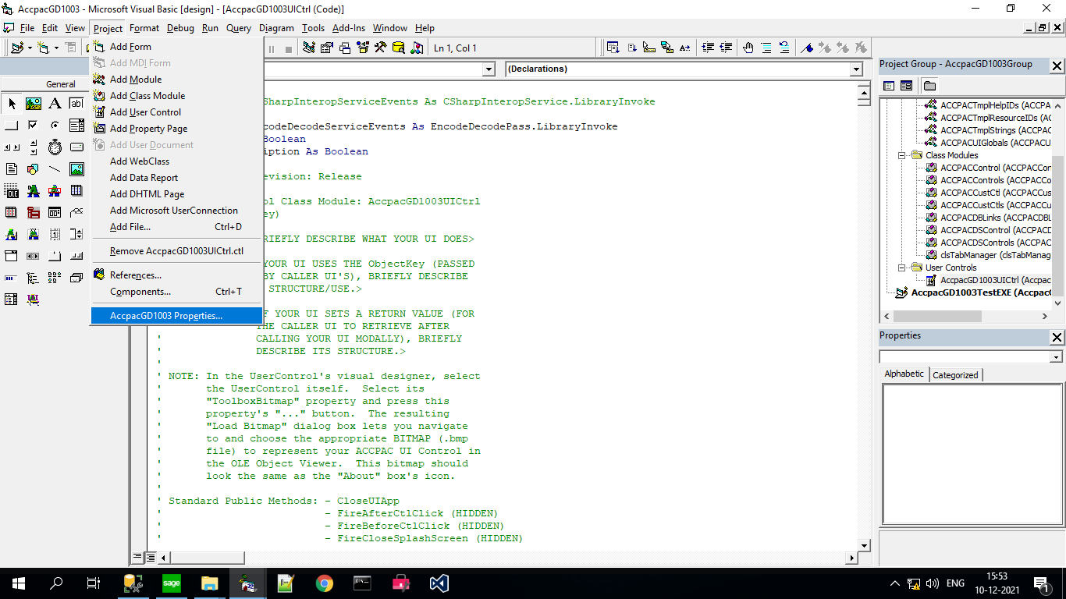
Task: Select the Timer control in the toolbox
Action: click(x=55, y=147)
